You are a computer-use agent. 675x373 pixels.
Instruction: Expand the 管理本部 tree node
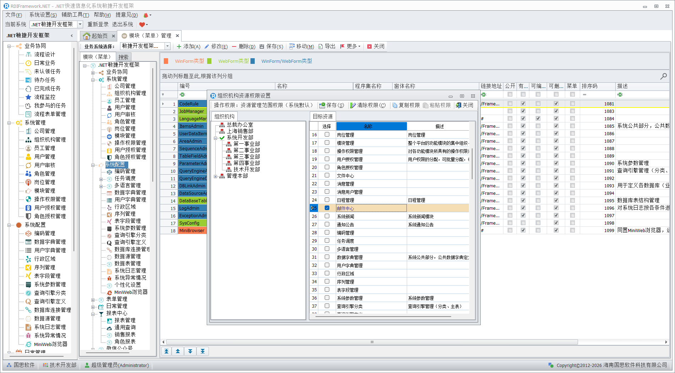click(216, 176)
